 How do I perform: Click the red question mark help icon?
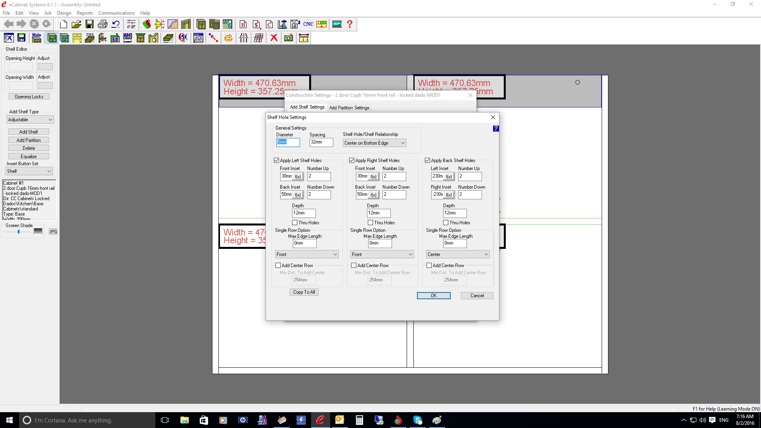(350, 25)
